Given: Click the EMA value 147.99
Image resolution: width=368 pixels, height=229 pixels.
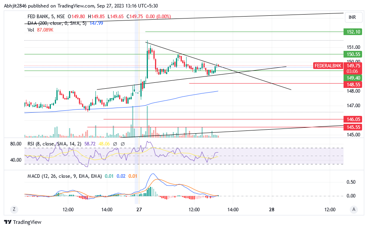Looking at the screenshot, I should point(96,23).
